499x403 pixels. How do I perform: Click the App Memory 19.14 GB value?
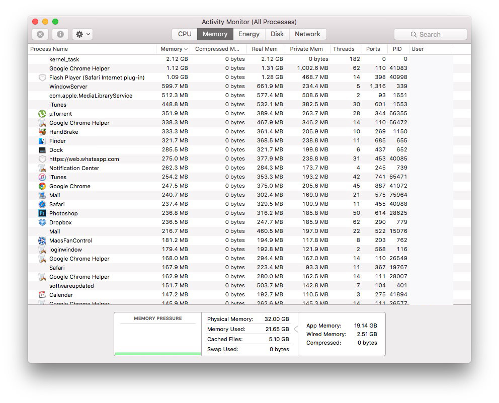365,326
